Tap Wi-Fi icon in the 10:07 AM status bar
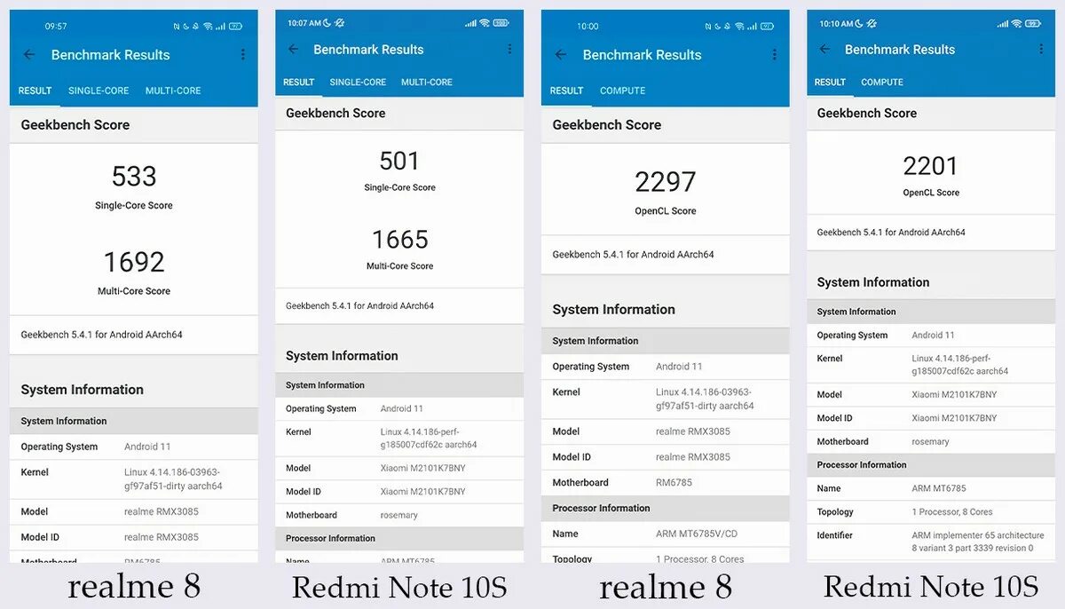Viewport: 1065px width, 609px height. (x=484, y=23)
